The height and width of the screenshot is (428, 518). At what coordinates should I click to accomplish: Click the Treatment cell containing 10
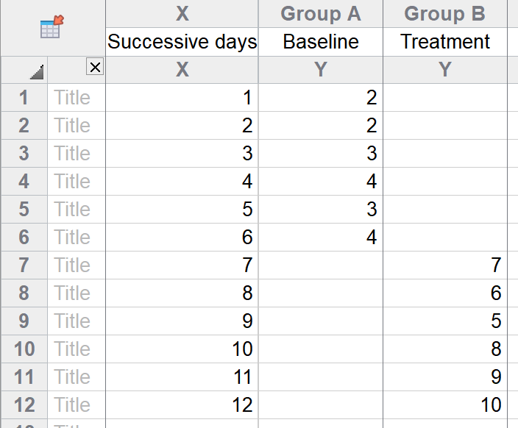coord(445,405)
